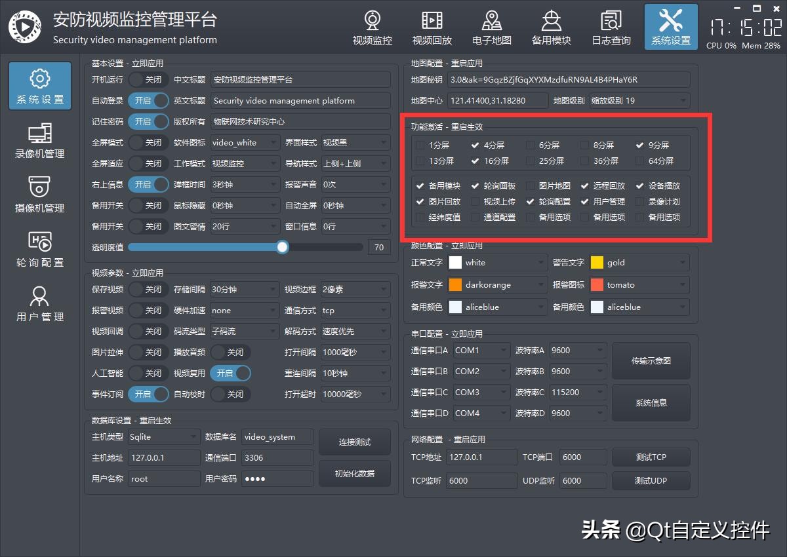This screenshot has height=557, width=787.
Task: Click the 连接测试 button
Action: pyautogui.click(x=354, y=442)
